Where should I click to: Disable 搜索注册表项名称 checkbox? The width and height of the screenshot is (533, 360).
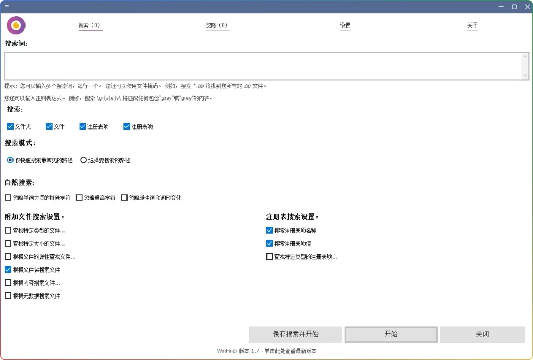[x=270, y=230]
